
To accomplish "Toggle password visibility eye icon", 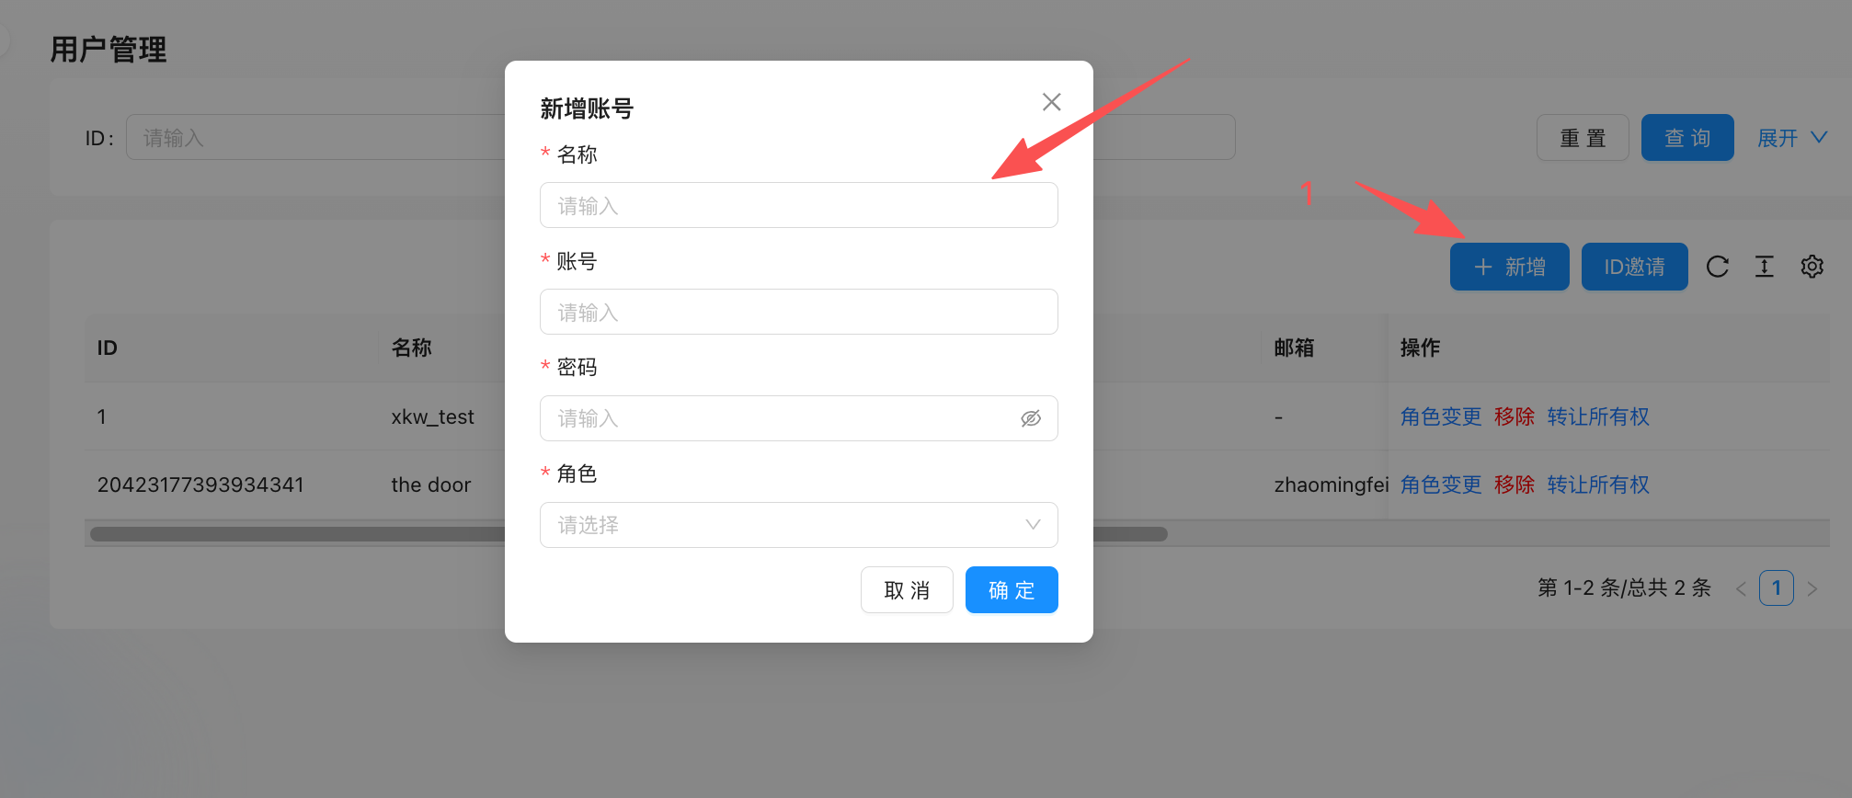I will 1031,418.
